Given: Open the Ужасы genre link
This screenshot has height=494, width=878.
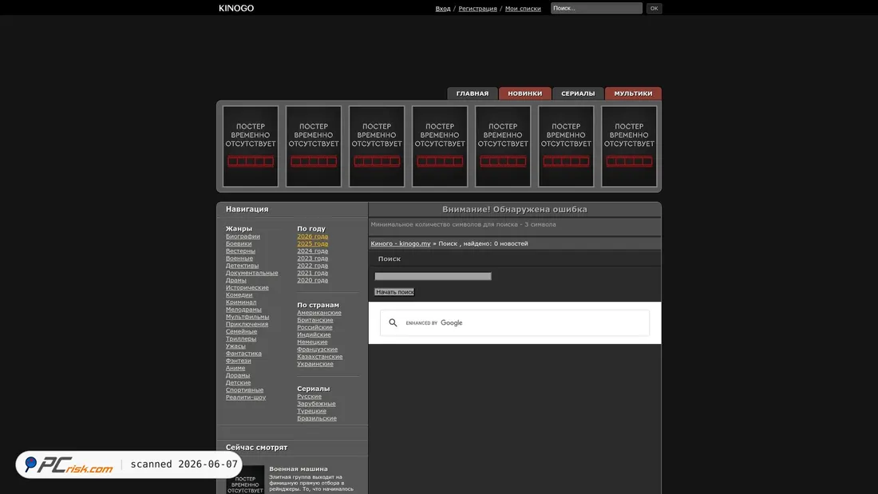Looking at the screenshot, I should pyautogui.click(x=235, y=346).
